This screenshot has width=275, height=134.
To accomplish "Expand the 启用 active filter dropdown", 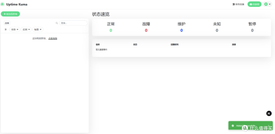I will [x=26, y=29].
